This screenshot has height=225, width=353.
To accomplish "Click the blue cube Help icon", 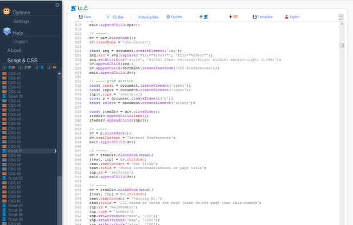I will [7, 31].
